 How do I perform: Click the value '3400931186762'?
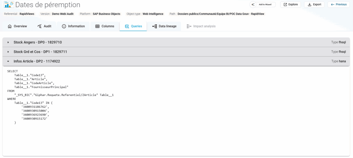[x=35, y=107]
